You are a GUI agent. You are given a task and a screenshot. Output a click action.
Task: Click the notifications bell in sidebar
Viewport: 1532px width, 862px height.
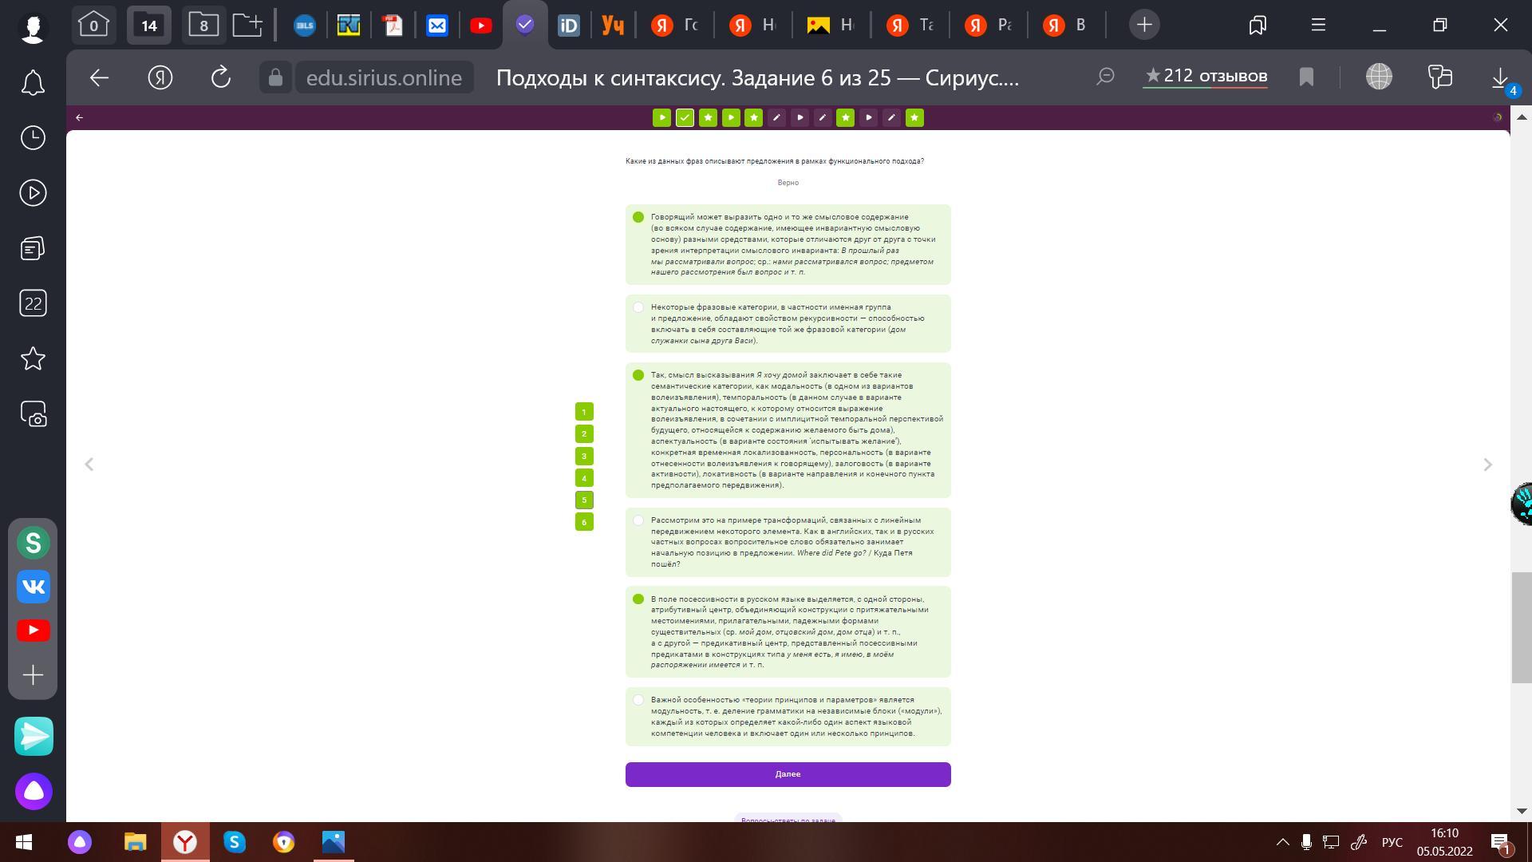(x=33, y=83)
